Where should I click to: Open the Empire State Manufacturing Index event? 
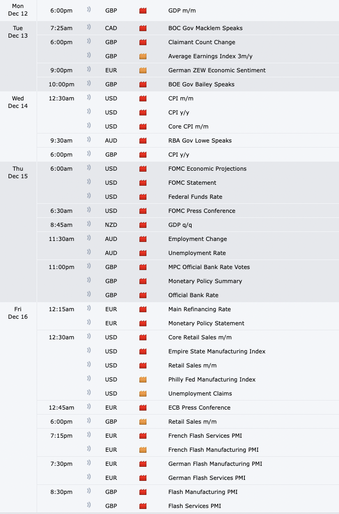coord(217,351)
